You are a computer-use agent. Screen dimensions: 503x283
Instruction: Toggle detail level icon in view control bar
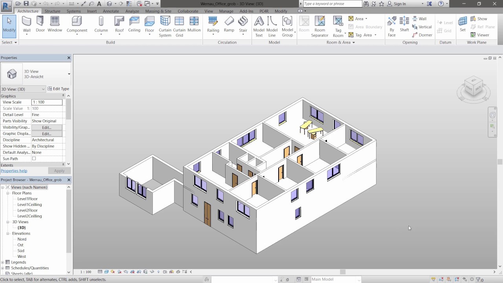click(100, 272)
